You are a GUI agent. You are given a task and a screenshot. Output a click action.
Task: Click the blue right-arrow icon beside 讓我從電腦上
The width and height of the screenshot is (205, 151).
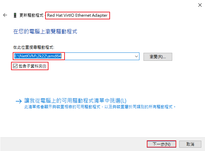coord(19,101)
